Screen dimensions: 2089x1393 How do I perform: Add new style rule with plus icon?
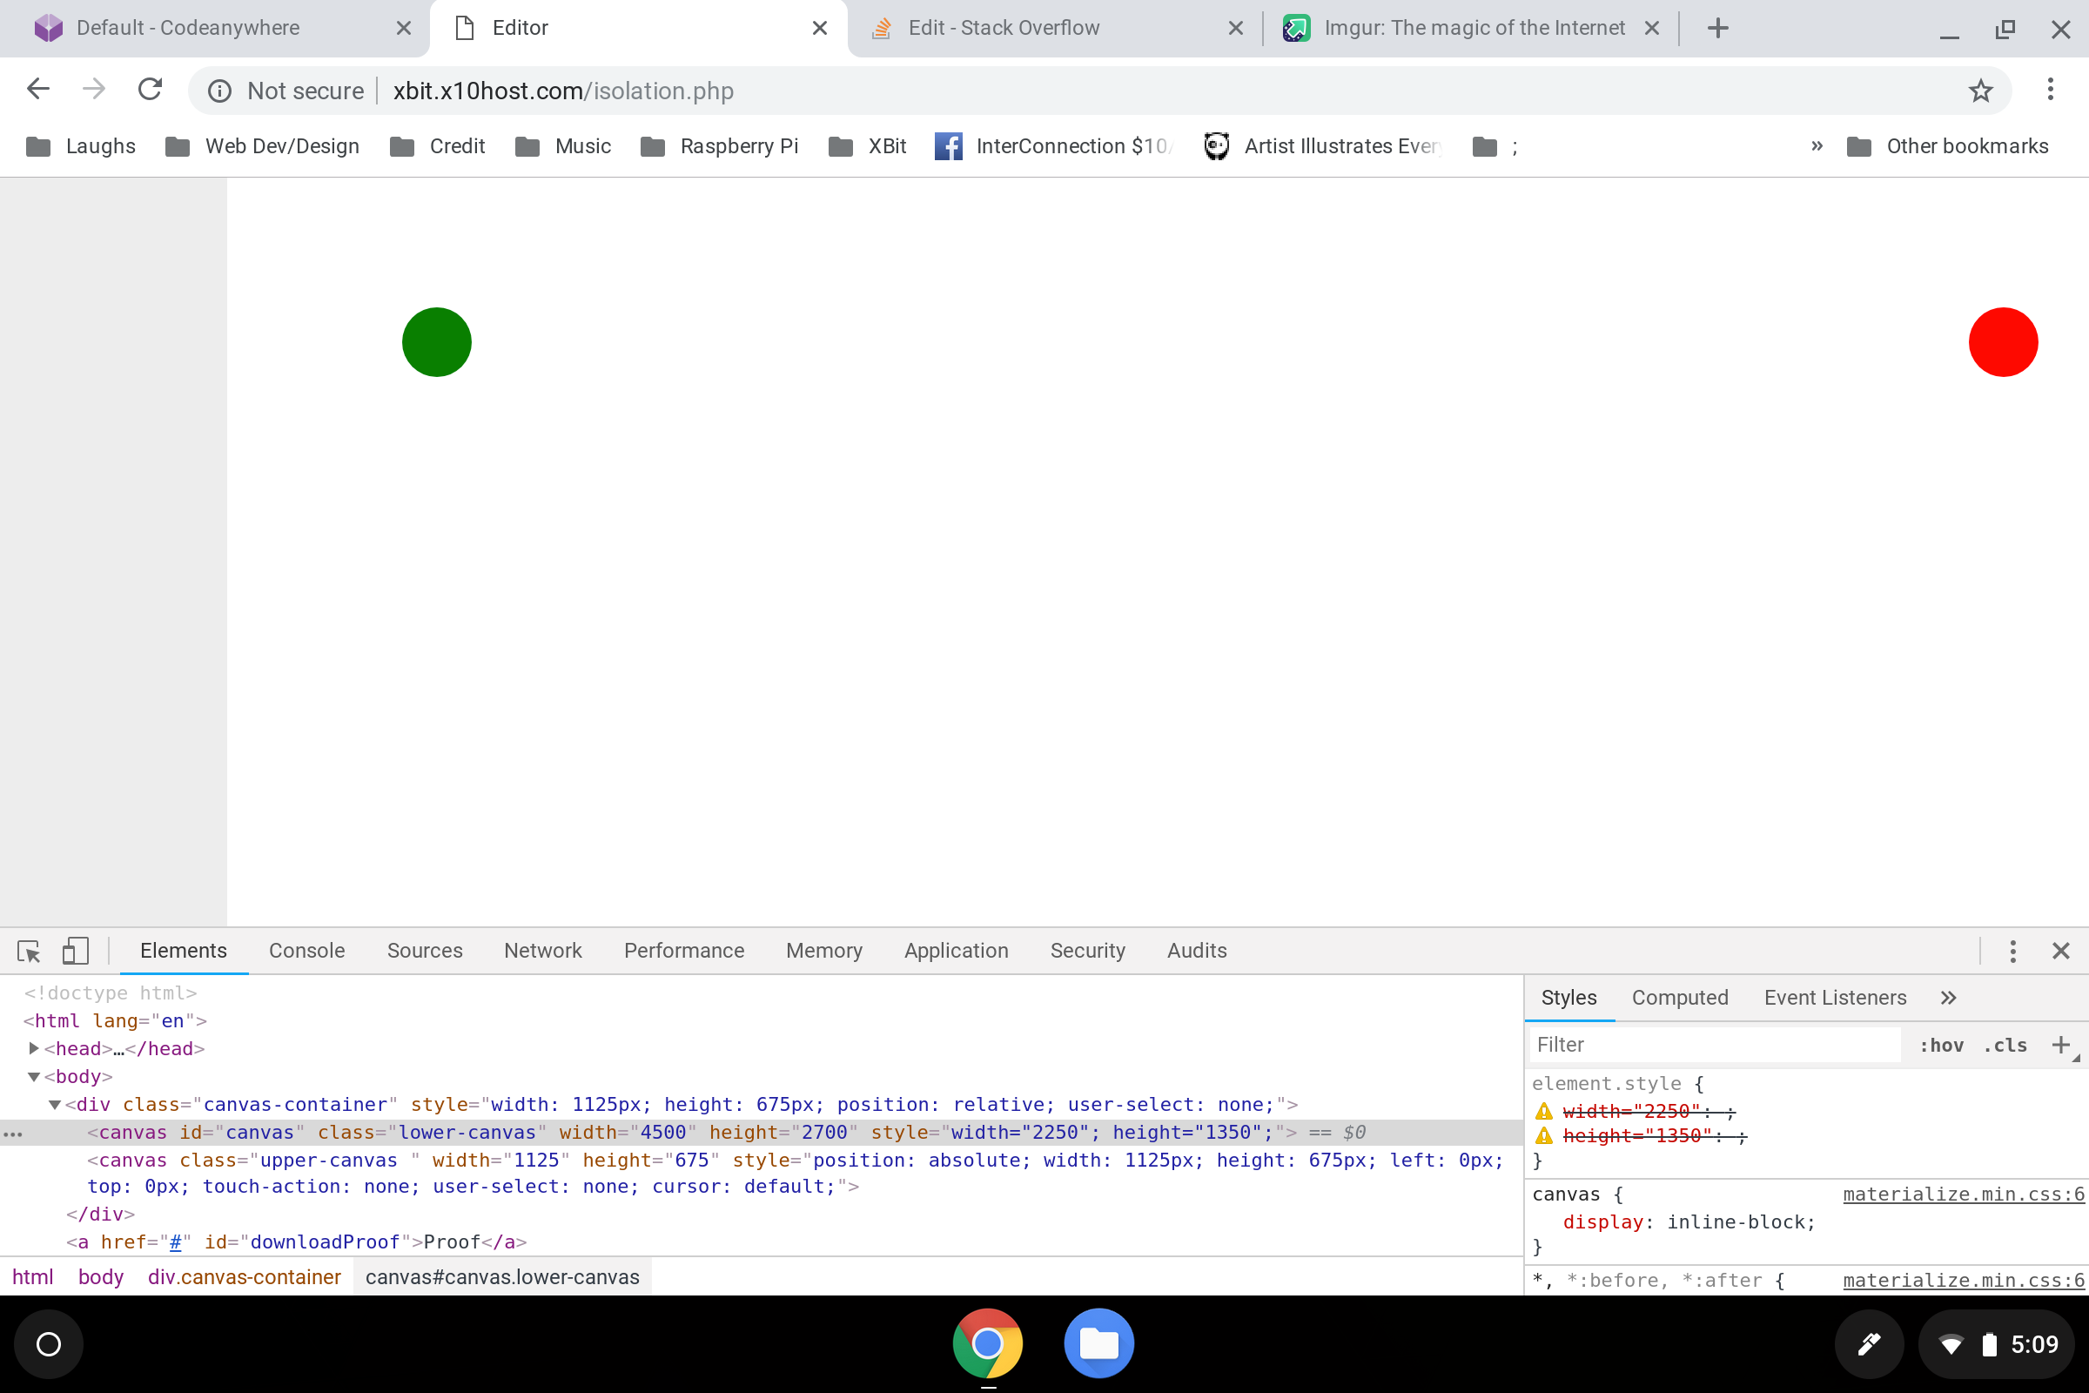[2060, 1045]
